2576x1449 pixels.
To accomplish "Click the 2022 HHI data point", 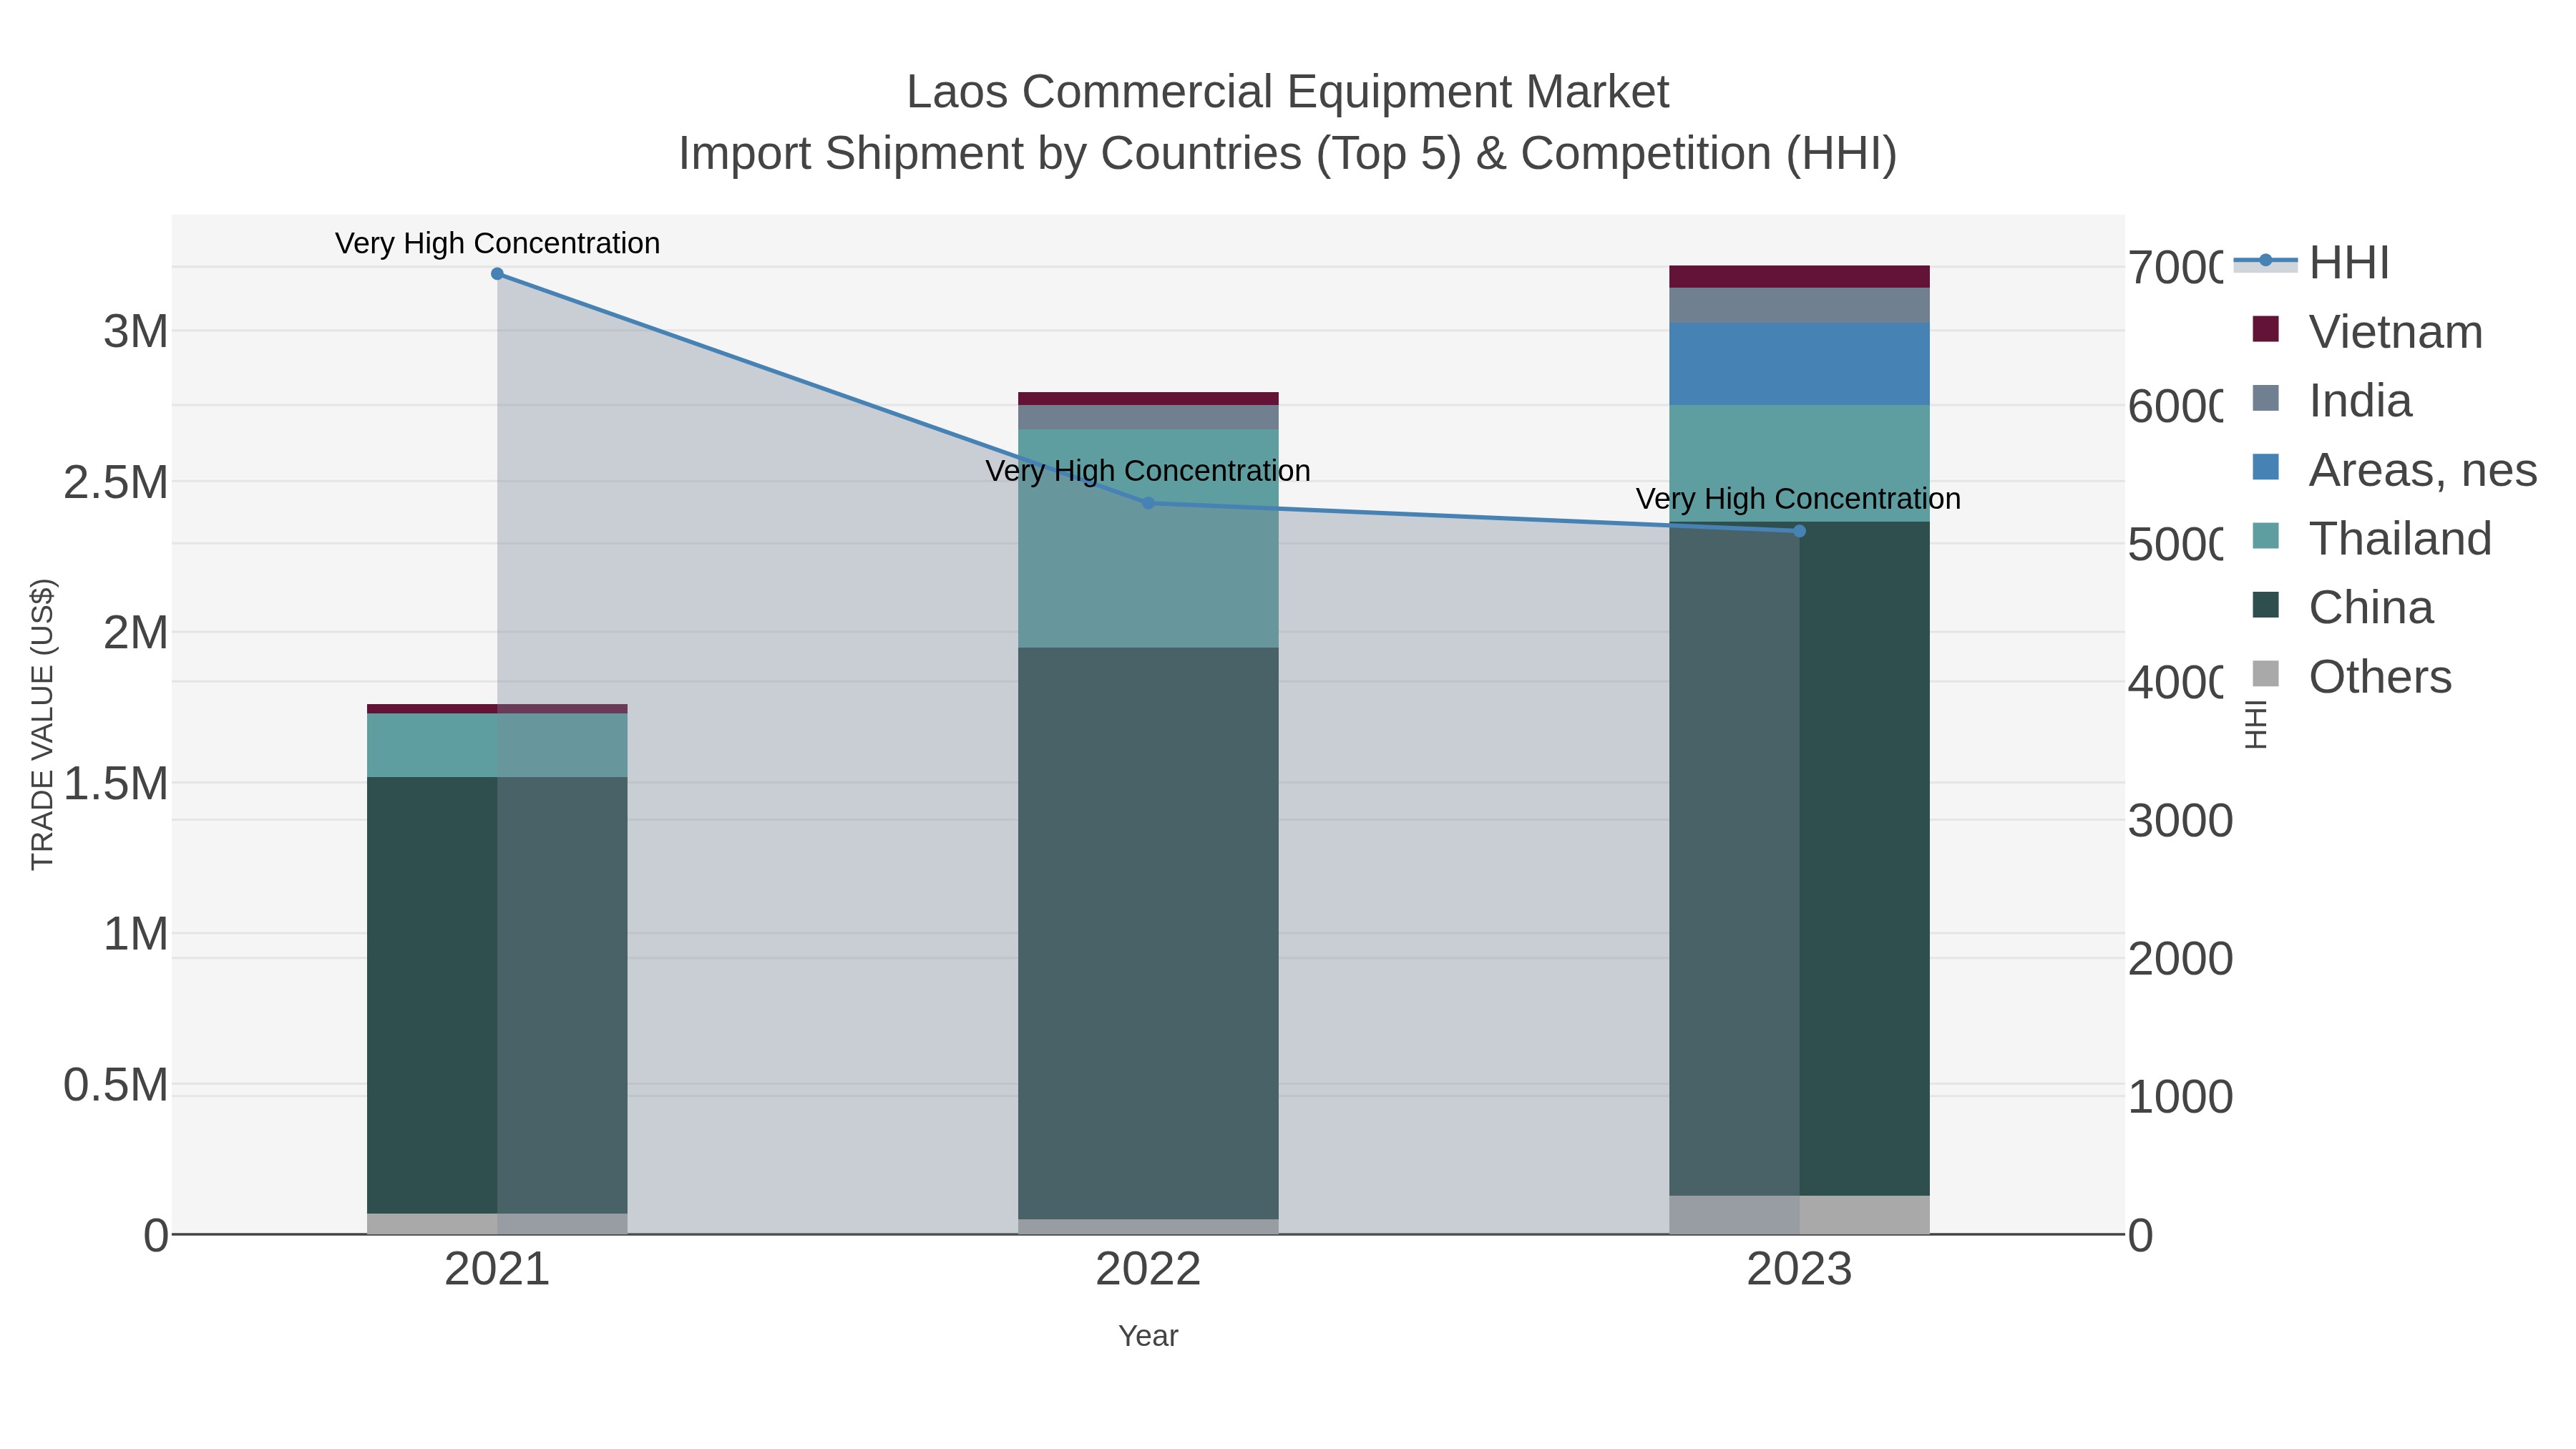I will [x=1148, y=503].
